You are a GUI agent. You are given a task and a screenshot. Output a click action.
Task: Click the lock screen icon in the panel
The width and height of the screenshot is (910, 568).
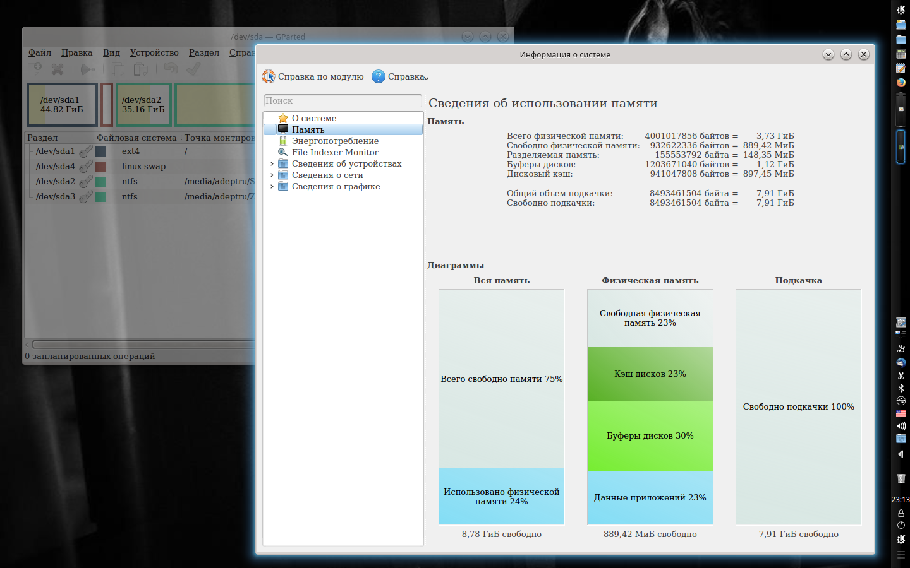901,513
